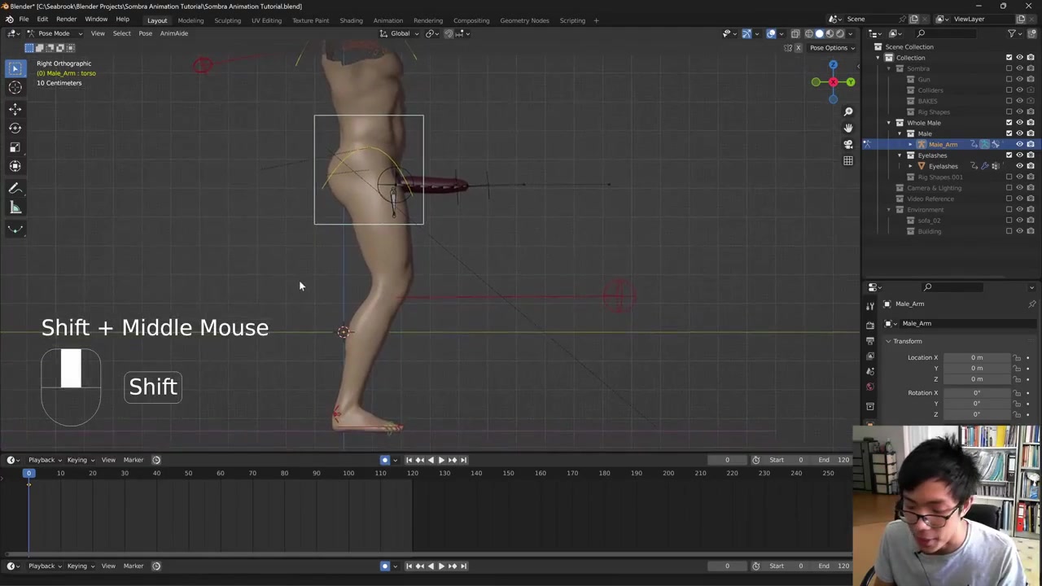Click the Pose menu in viewport header
Viewport: 1042px width, 586px height.
click(x=145, y=33)
